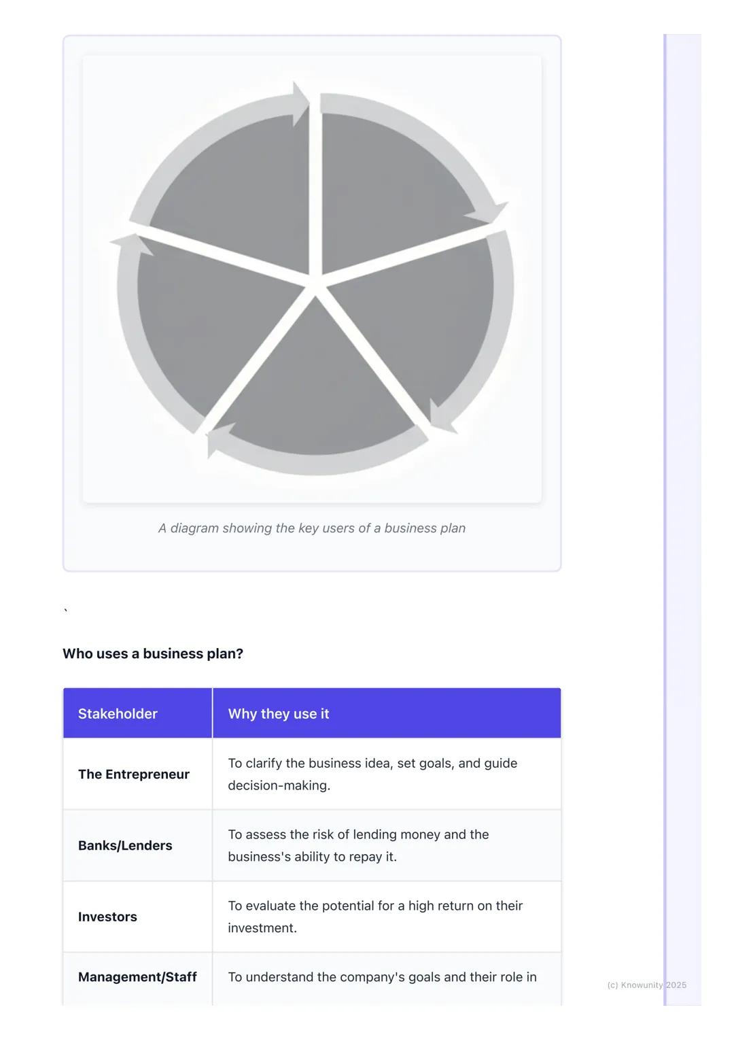
Task: Click the Knowunity 2025 copyright watermark
Action: point(646,985)
